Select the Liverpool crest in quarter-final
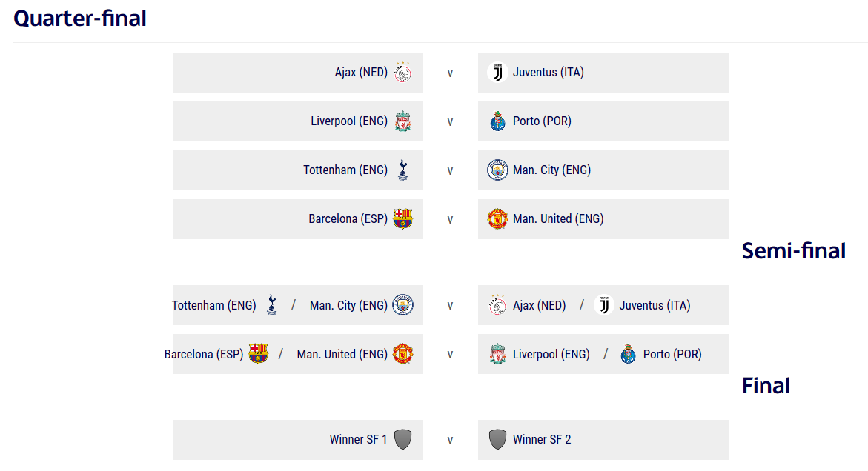 (402, 121)
